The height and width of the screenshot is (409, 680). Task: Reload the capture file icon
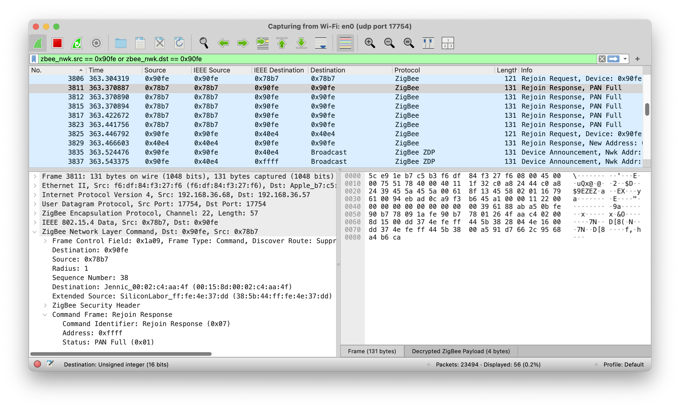[x=179, y=43]
